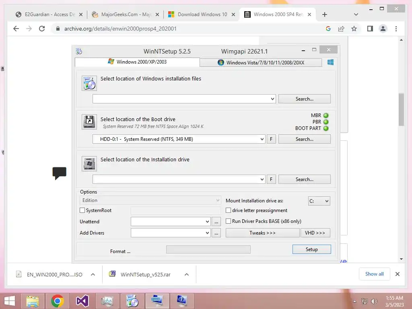Open the Mount Installation drive letter C: dropdown
Screen dimensions: 412x309
pos(319,201)
